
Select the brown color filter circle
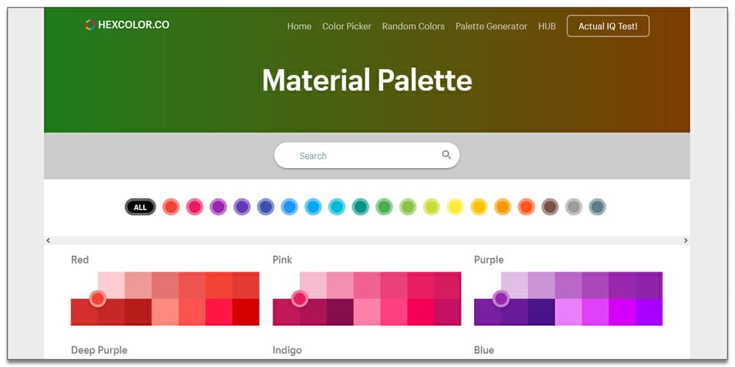[x=550, y=207]
